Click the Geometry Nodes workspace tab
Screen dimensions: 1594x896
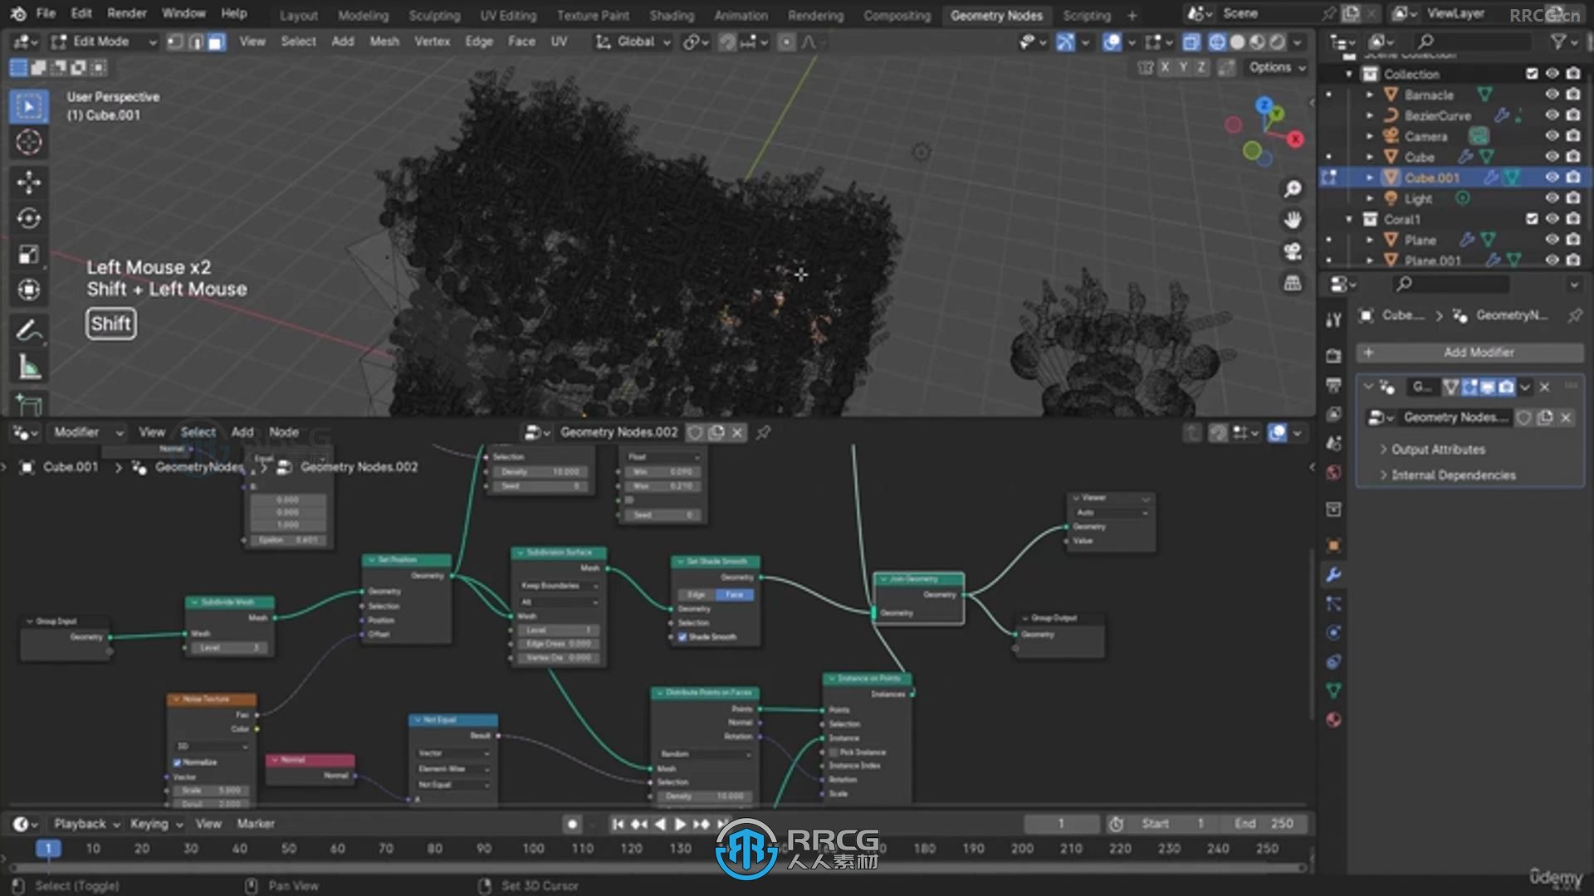click(x=994, y=15)
